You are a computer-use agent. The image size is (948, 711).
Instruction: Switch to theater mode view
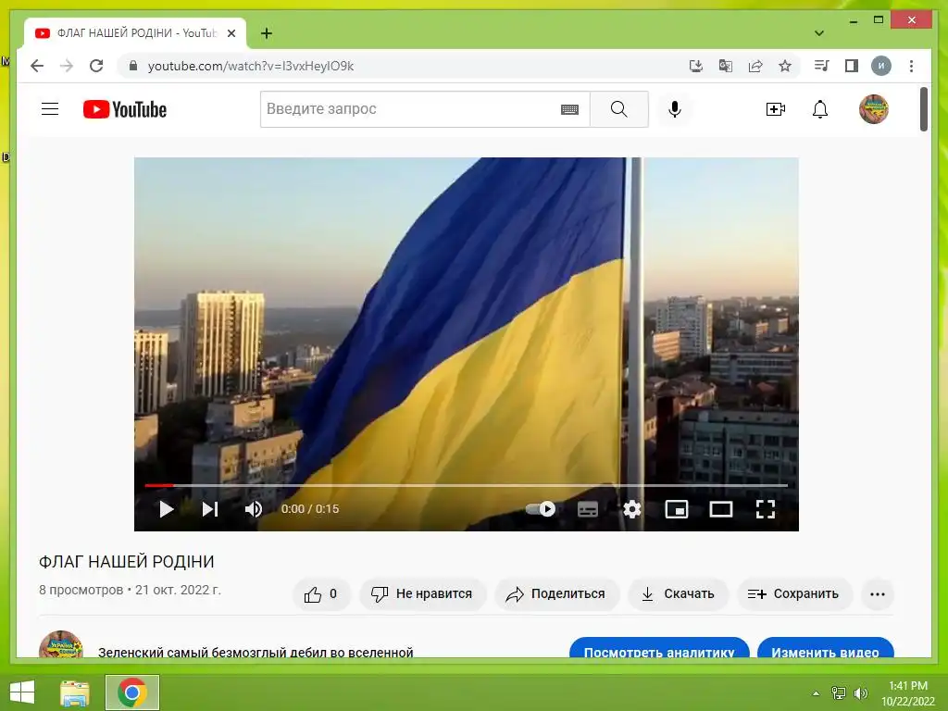[720, 509]
